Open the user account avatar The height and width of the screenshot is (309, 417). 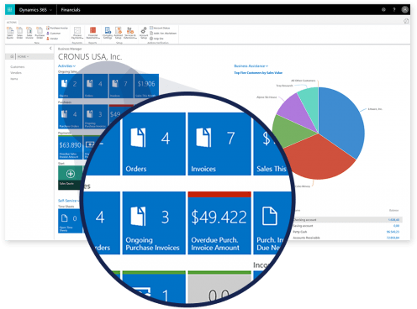404,10
